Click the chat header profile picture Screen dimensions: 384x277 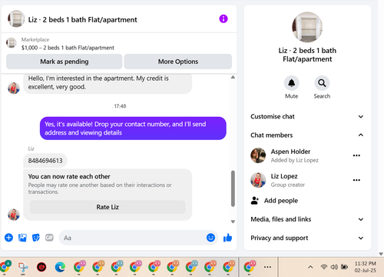16,18
